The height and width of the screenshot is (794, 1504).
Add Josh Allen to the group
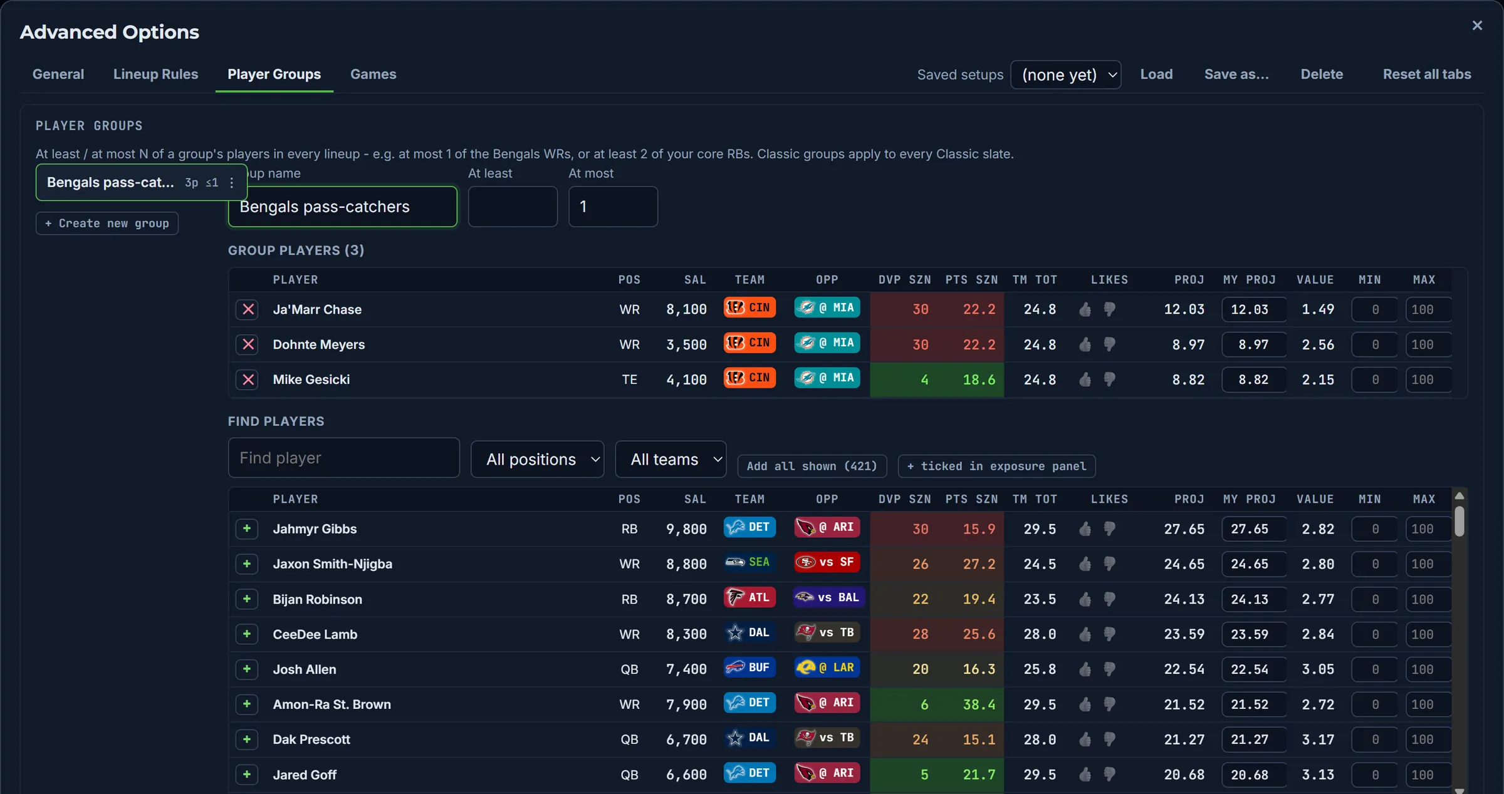(x=247, y=669)
